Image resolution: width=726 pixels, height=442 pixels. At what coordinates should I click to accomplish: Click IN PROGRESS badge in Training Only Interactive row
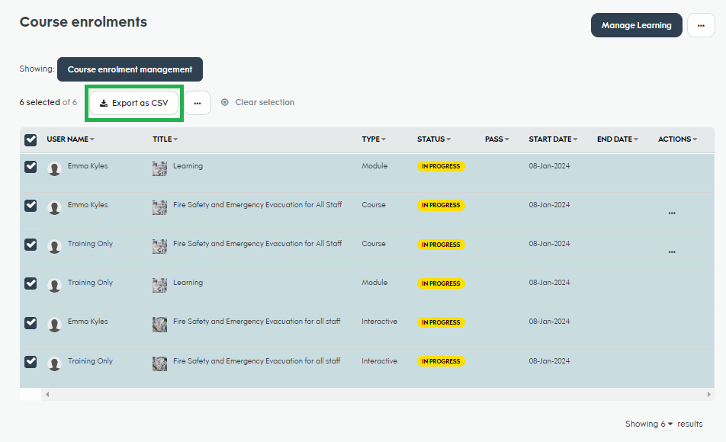coord(441,361)
